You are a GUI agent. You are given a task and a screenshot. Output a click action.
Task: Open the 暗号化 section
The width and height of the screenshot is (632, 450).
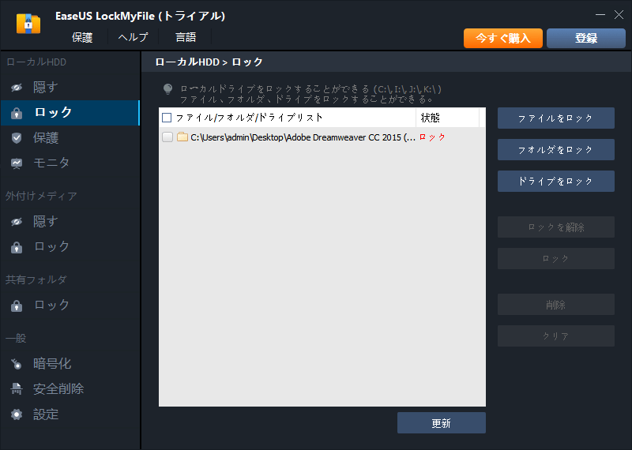(70, 364)
